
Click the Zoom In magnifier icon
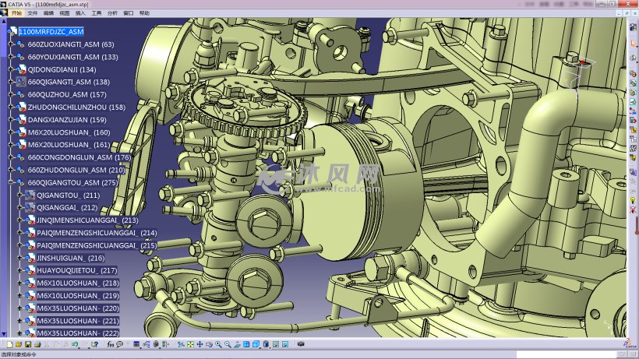pos(218,344)
